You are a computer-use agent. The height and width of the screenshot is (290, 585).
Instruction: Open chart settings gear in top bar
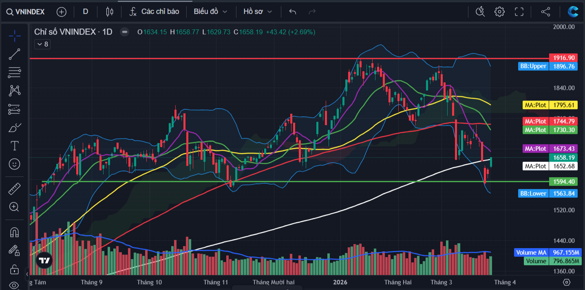click(x=499, y=12)
